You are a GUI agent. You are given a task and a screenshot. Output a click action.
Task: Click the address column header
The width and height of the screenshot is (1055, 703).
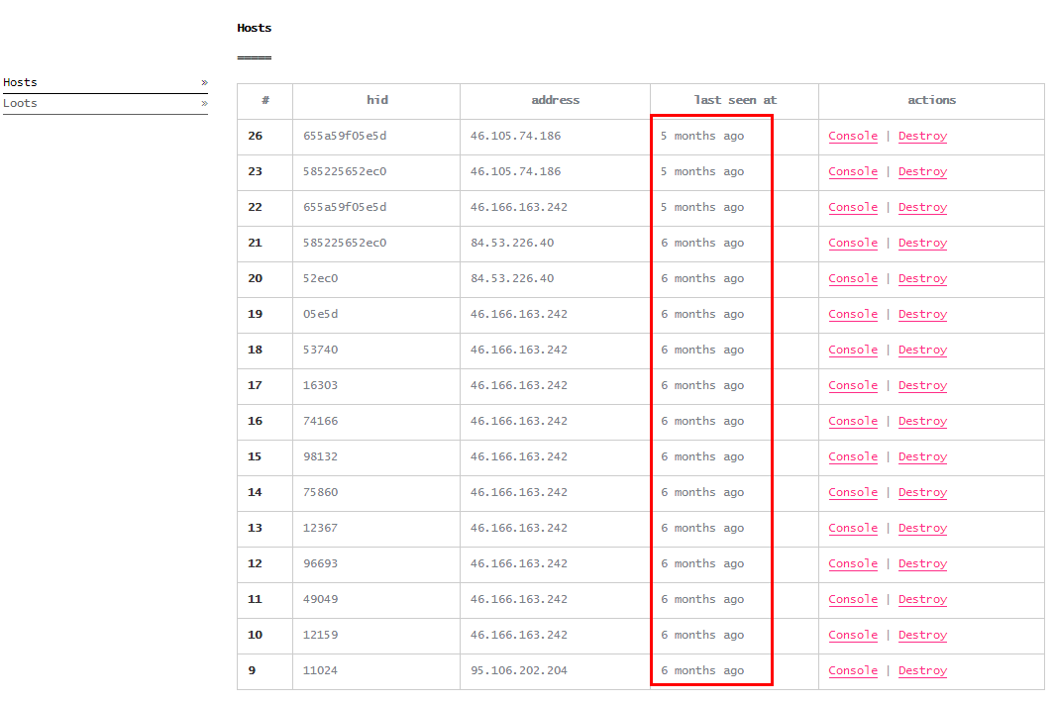pyautogui.click(x=555, y=100)
